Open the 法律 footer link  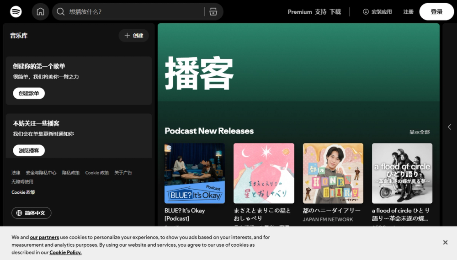click(x=16, y=173)
